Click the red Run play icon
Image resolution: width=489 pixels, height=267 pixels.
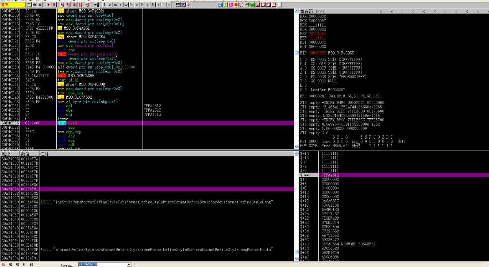point(48,4)
